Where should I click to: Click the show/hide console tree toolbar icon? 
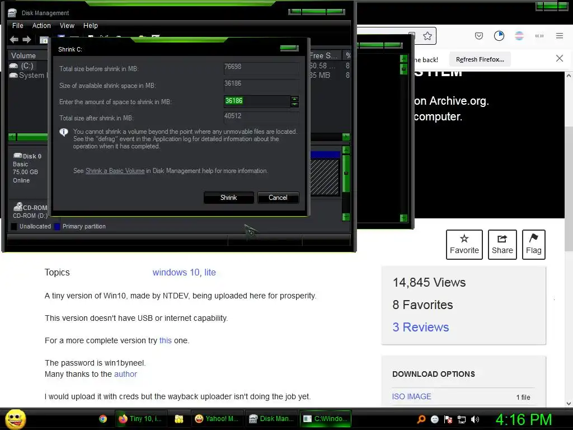[x=44, y=40]
